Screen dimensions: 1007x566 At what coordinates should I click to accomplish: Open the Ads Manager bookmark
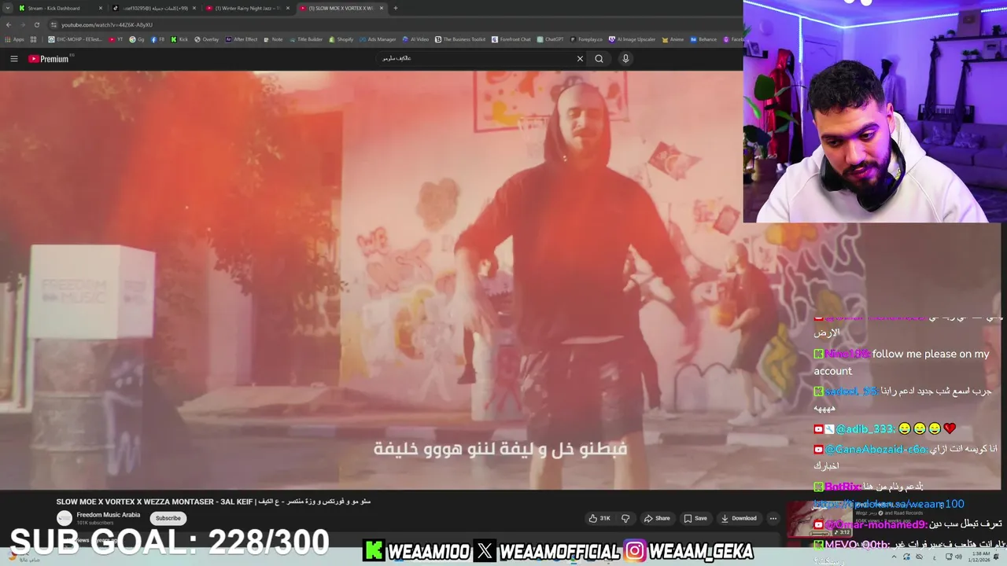pyautogui.click(x=378, y=39)
